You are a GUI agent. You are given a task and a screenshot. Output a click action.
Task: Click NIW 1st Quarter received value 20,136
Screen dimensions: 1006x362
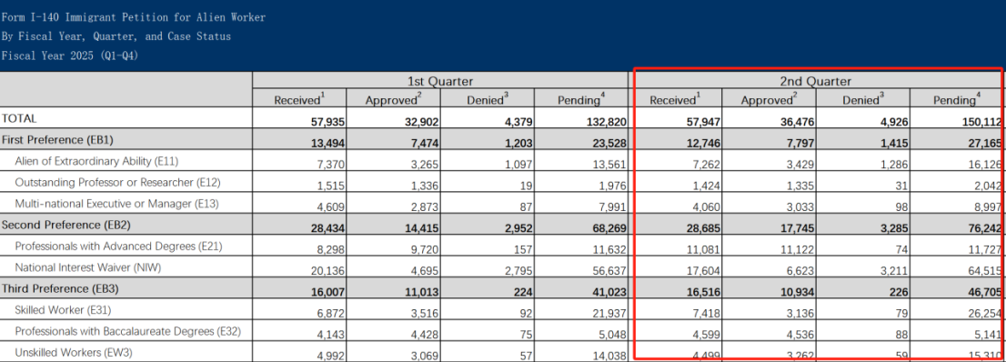tap(327, 270)
